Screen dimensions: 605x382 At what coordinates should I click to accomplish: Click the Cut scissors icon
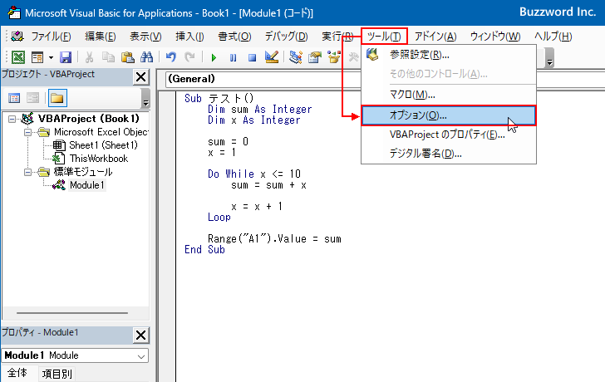click(89, 57)
